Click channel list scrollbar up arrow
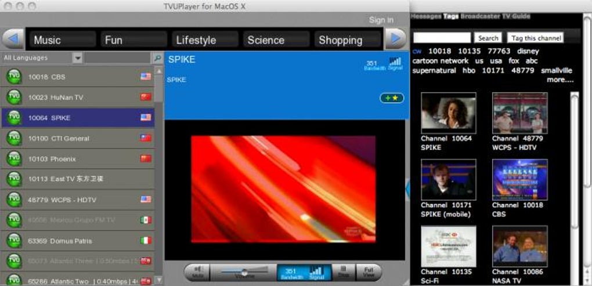Viewport: 592px width, 286px height. click(x=159, y=71)
